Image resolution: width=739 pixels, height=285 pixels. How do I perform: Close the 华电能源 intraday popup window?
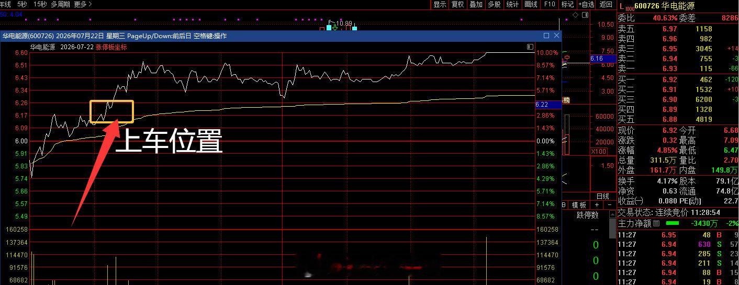click(x=556, y=36)
